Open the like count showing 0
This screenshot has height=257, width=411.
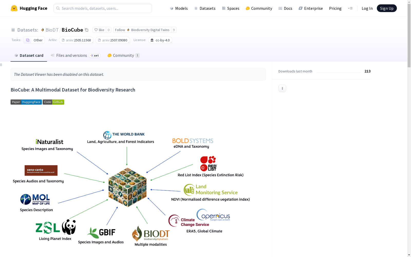coord(109,30)
